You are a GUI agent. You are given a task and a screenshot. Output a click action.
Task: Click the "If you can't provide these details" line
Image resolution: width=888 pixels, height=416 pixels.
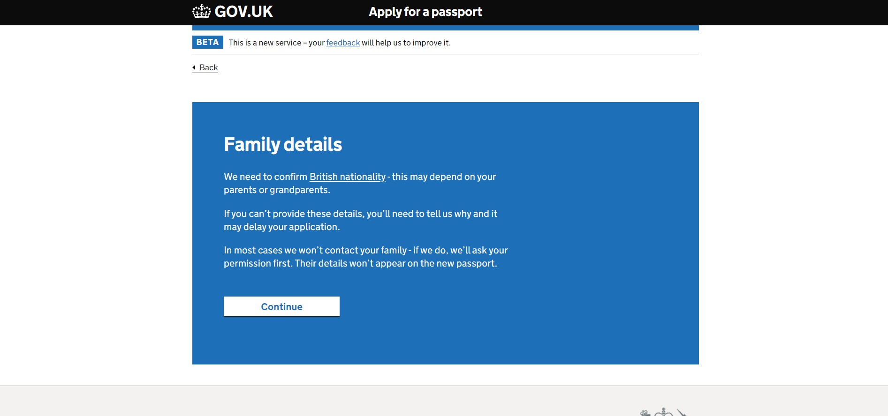[360, 214]
